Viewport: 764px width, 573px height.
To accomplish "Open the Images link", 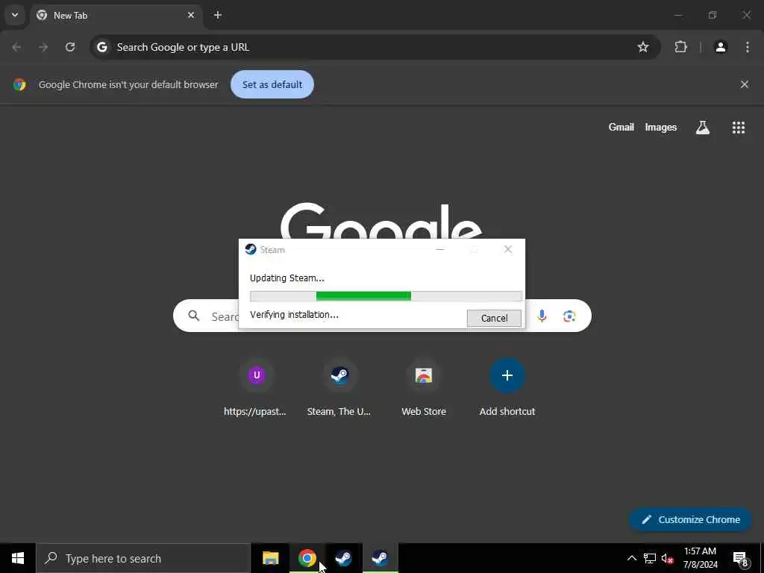I will tap(661, 127).
